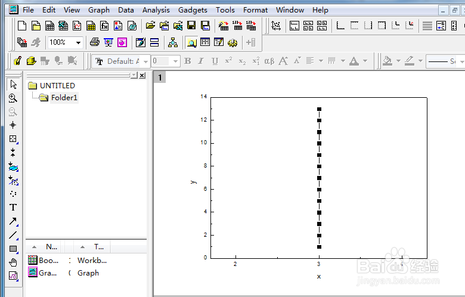The height and width of the screenshot is (297, 465).
Task: Toggle Italic text formatting
Action: pyautogui.click(x=201, y=61)
